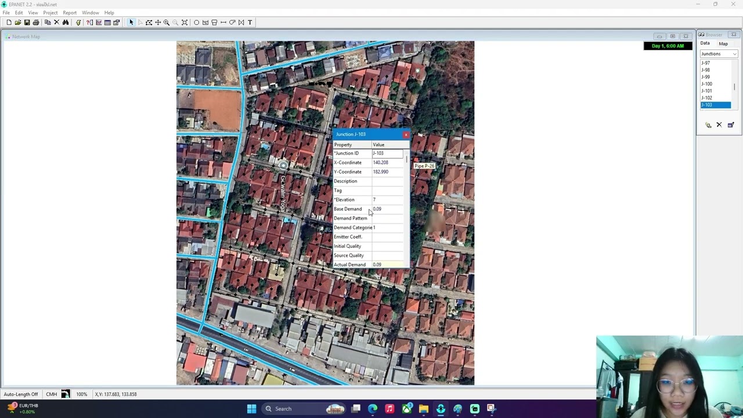743x418 pixels.
Task: Close the Junction J-103 property editor
Action: (x=406, y=135)
